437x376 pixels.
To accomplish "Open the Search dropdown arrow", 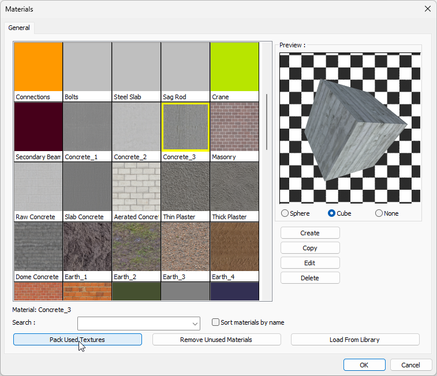I will tap(195, 323).
